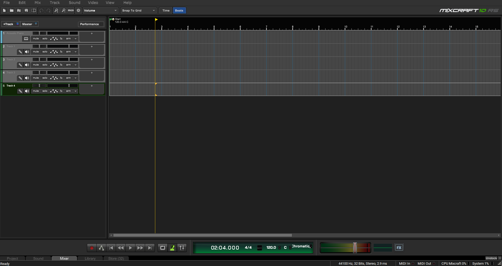
Task: Open preferences with the gear icon
Action: pos(78,10)
